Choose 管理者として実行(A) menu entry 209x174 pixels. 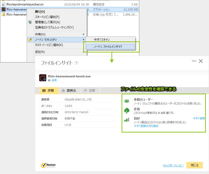click(x=47, y=22)
